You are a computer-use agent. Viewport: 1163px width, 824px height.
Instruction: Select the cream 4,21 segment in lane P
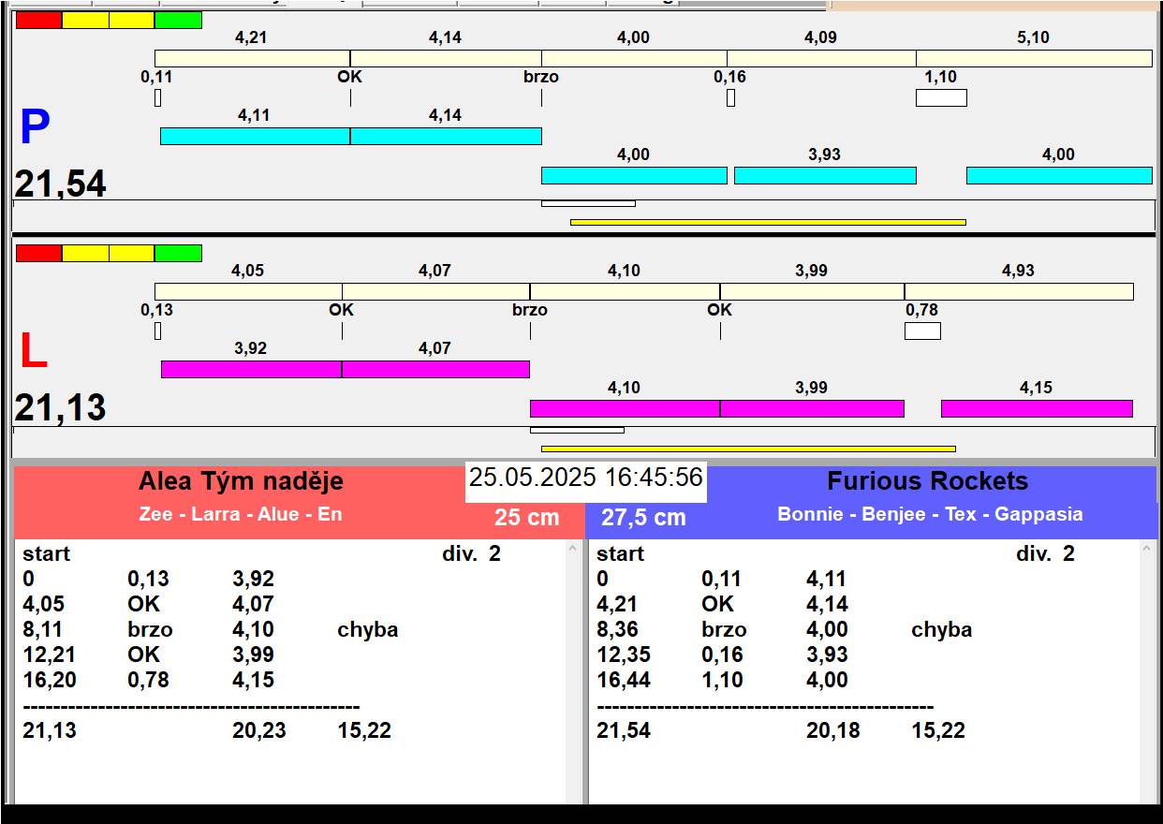click(252, 58)
